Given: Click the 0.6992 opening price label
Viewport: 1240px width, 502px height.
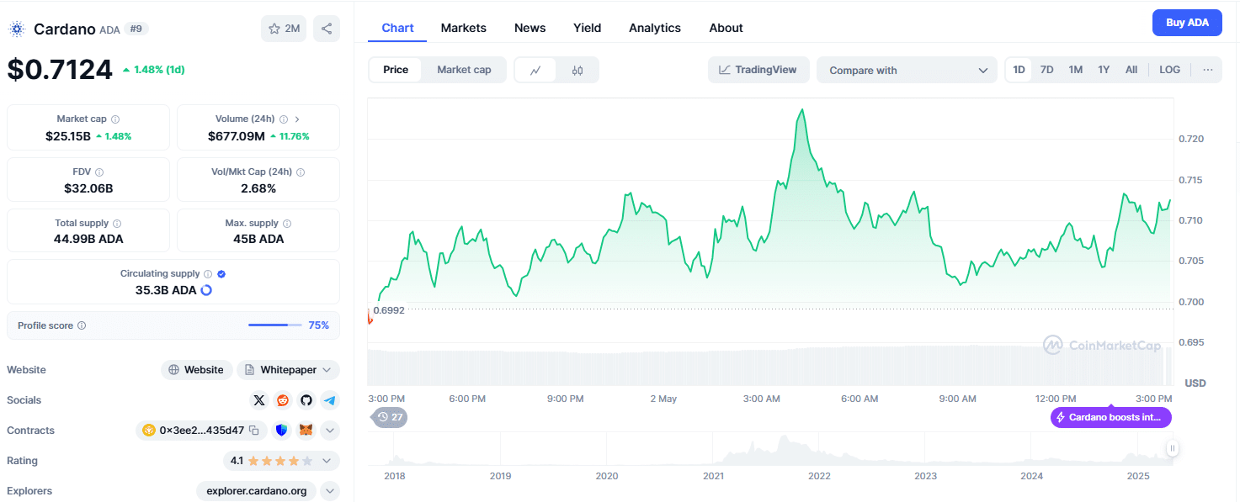Looking at the screenshot, I should coord(389,310).
